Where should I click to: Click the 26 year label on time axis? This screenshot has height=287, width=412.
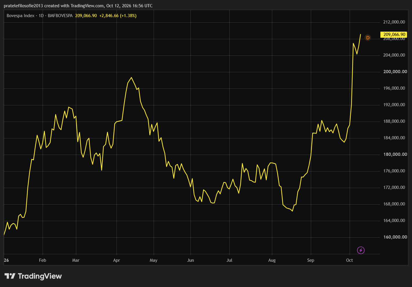click(x=6, y=260)
